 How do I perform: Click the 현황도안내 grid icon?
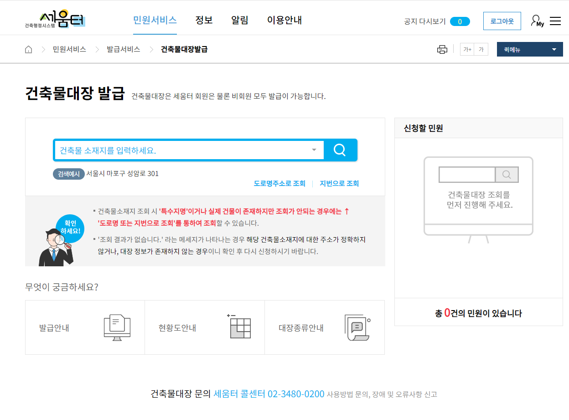click(x=239, y=327)
